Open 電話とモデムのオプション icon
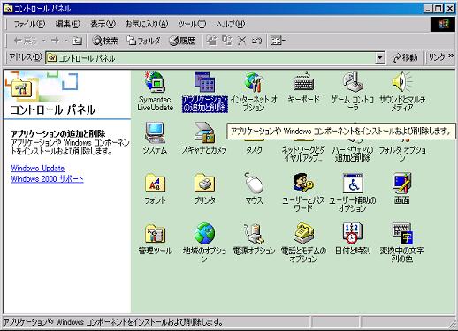458x331 pixels. (x=303, y=234)
